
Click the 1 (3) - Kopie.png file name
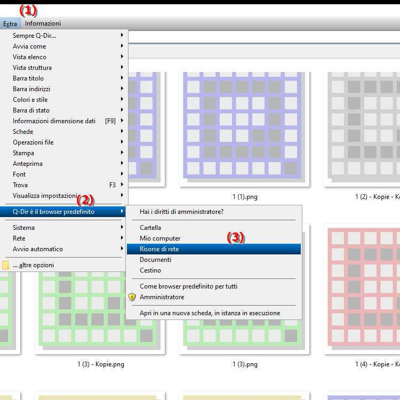[101, 364]
